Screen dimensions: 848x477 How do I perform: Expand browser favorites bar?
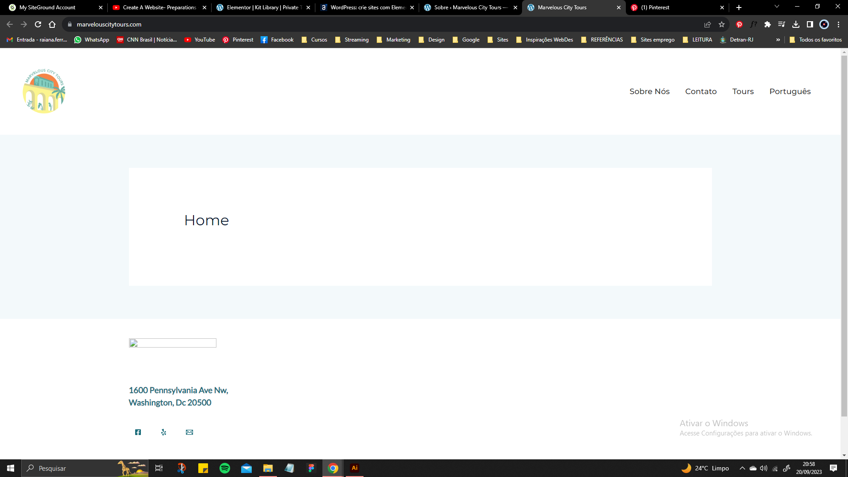tap(777, 40)
